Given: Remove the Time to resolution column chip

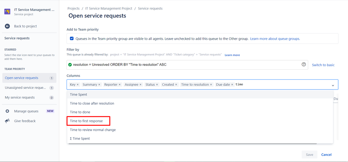Looking at the screenshot, I should tap(211, 85).
